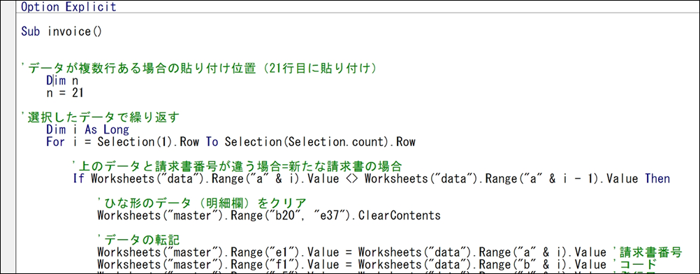Click the comment 選択したデータで繰り返す
Screen dimensions: 700x274
(x=100, y=118)
